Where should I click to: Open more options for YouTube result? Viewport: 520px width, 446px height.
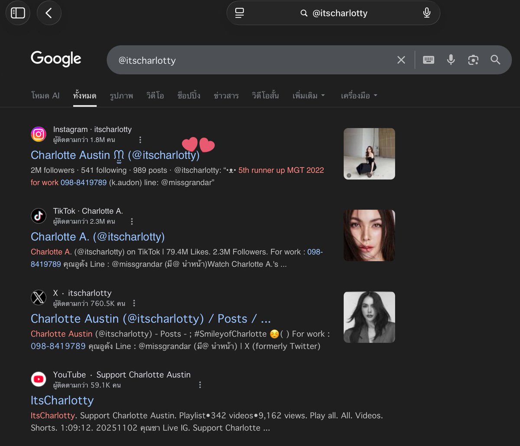click(200, 385)
